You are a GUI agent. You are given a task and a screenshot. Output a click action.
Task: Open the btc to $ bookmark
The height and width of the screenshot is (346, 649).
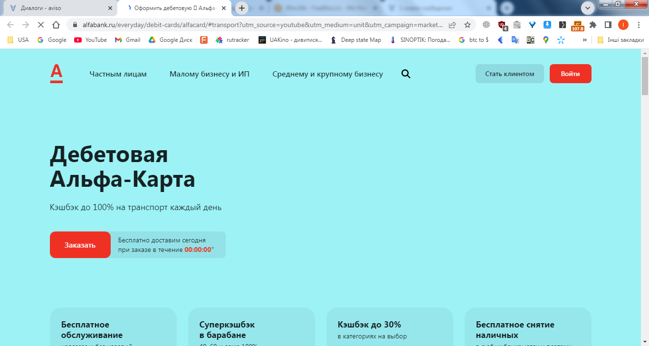[x=474, y=40]
